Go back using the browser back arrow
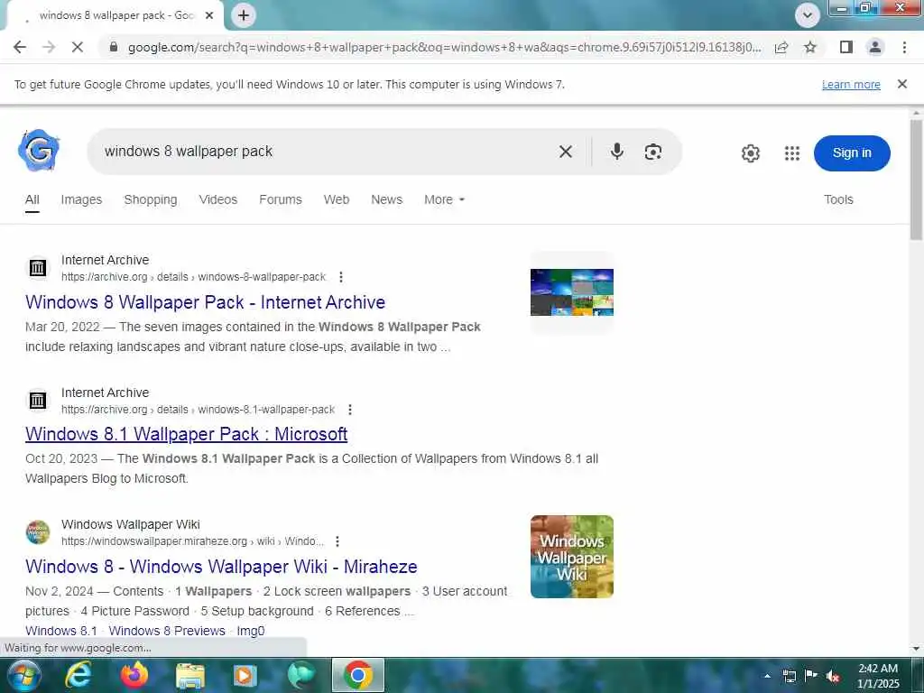The height and width of the screenshot is (693, 924). tap(20, 47)
